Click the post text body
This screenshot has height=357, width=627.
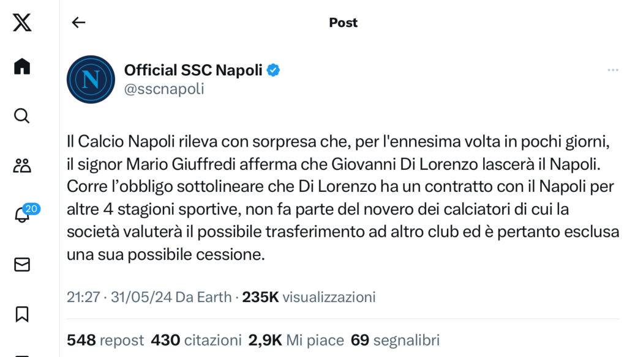tap(343, 197)
